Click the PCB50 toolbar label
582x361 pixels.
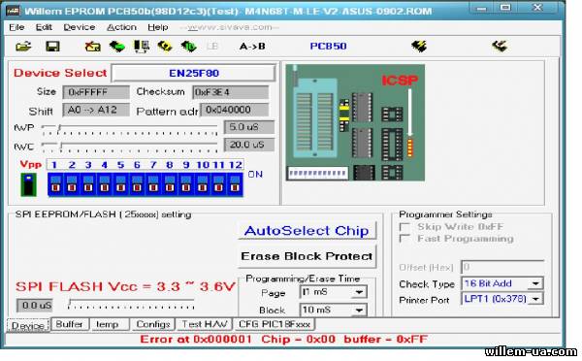[x=328, y=46]
